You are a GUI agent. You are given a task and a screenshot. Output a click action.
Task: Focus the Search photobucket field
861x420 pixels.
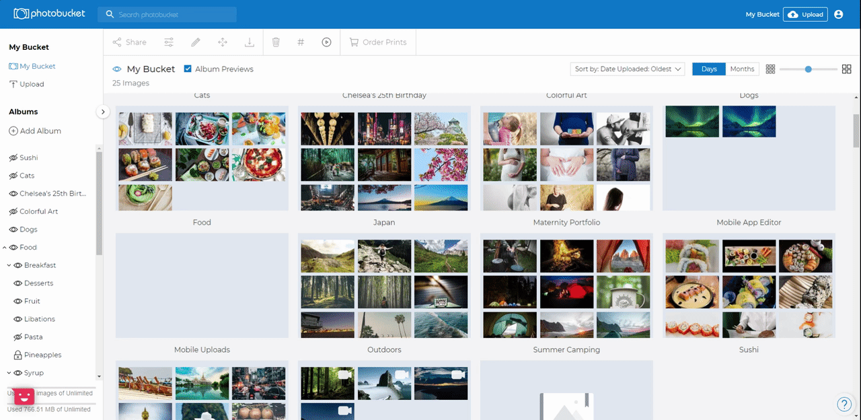(x=167, y=14)
